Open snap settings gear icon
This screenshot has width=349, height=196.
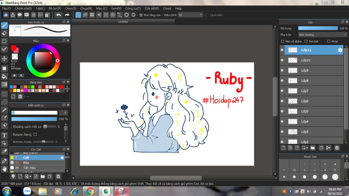(133, 15)
